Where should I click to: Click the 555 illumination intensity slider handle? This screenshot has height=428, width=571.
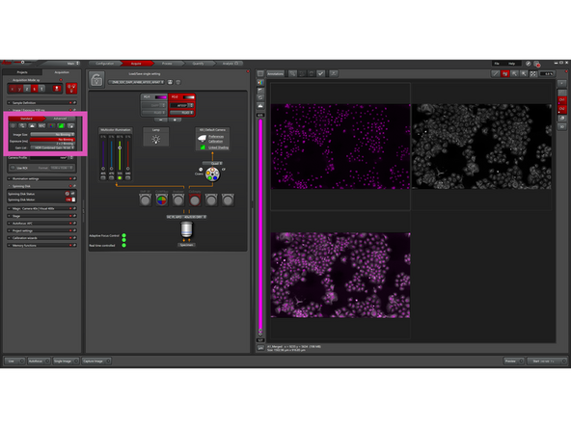tap(120, 147)
